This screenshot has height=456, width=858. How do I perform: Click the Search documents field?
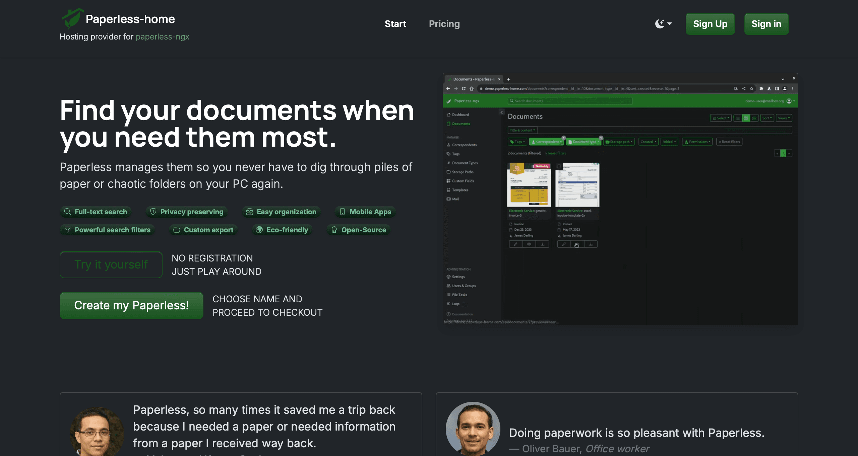click(570, 101)
